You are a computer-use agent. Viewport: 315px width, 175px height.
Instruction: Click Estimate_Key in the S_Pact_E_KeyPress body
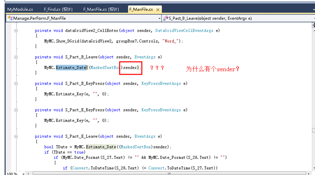70,120
